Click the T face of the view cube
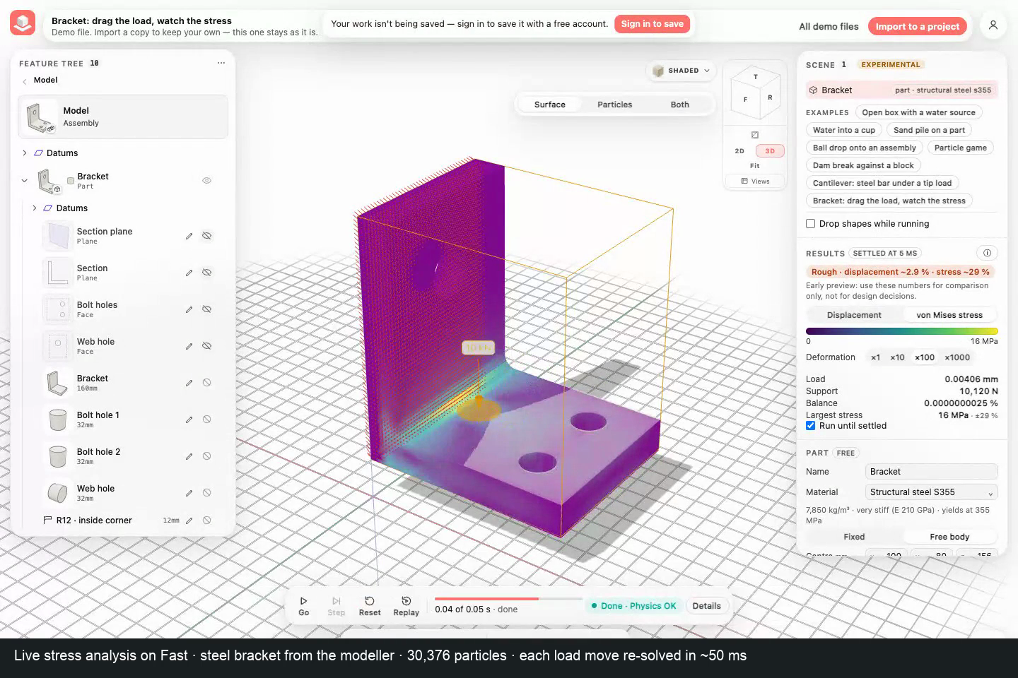1018x678 pixels. (756, 77)
